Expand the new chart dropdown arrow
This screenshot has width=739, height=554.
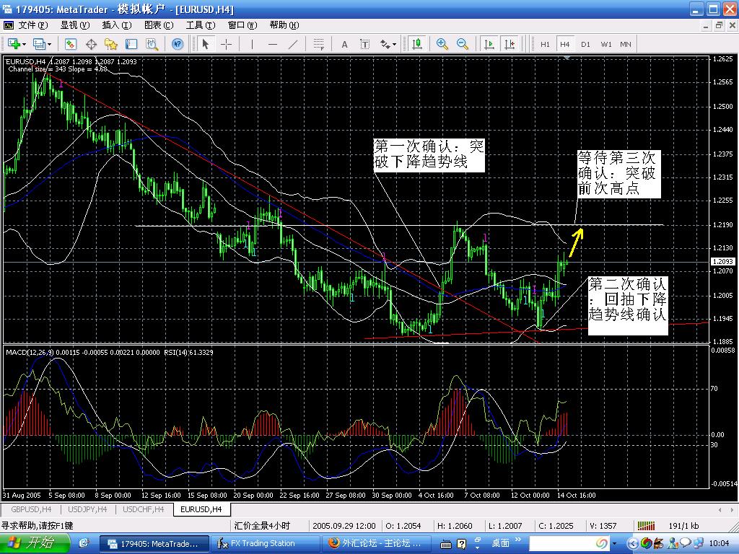[24, 44]
